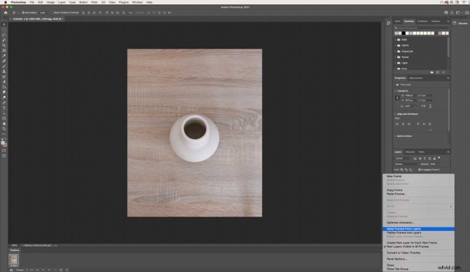Click the create new swatch icon
Screen dimensions: 470x272
[438, 73]
